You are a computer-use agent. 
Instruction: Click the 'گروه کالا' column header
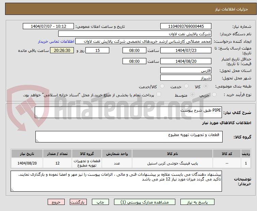click(x=87, y=154)
